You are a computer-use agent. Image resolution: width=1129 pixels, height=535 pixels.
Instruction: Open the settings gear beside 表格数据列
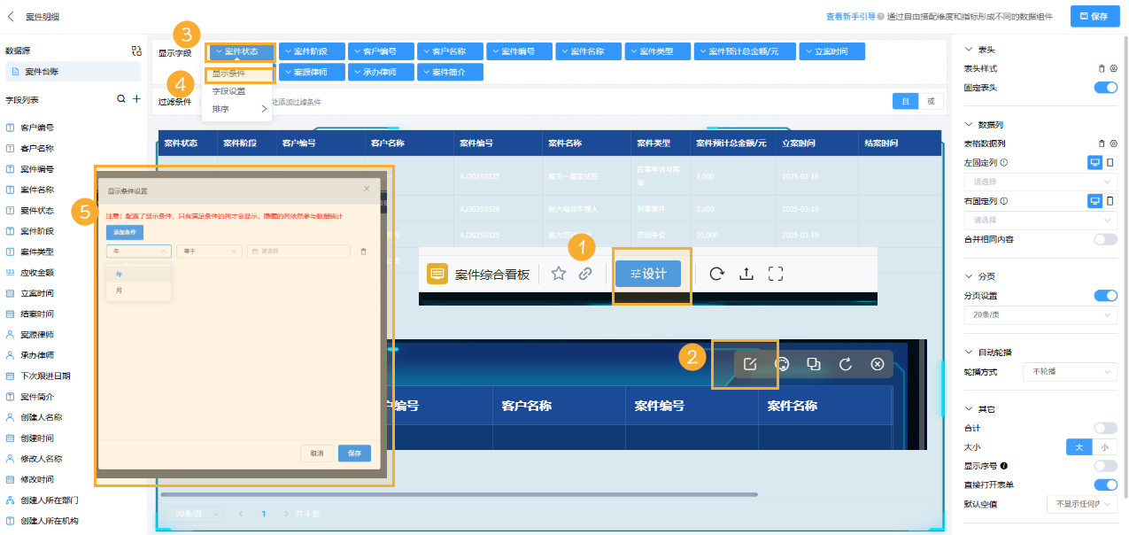pyautogui.click(x=1115, y=143)
